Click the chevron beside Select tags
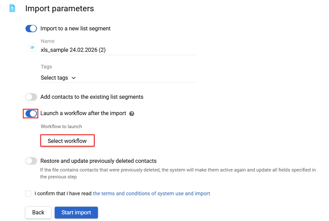 coord(74,78)
